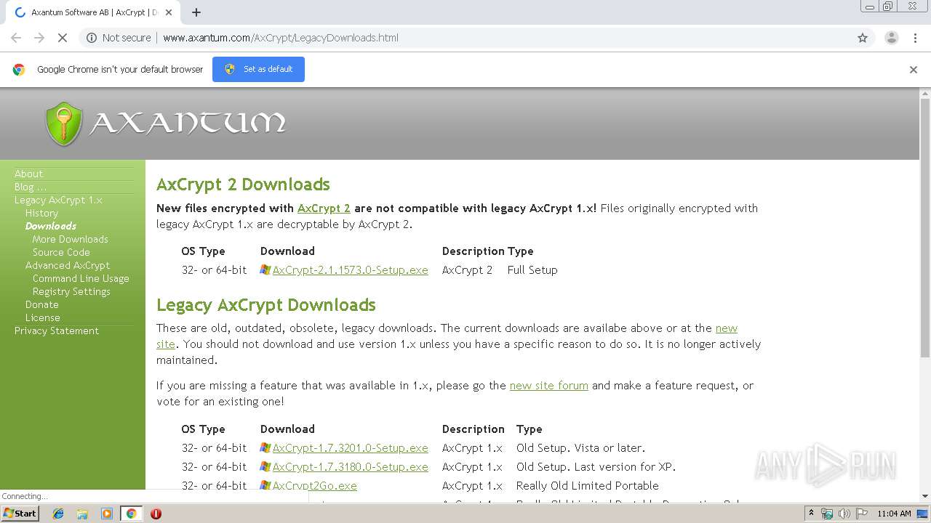Download AxCrypt-2.1.1573.0-Setup.exe
The height and width of the screenshot is (523, 931).
pyautogui.click(x=350, y=269)
